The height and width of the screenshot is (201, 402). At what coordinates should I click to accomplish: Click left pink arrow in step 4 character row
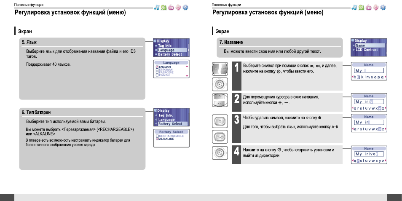pos(353,161)
